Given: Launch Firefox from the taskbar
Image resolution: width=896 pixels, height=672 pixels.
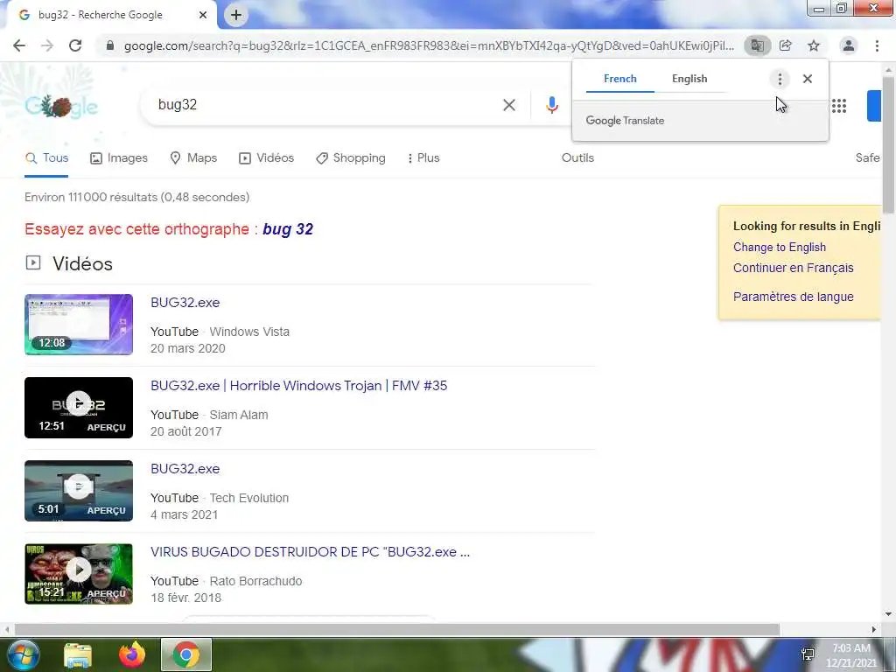Looking at the screenshot, I should [132, 654].
